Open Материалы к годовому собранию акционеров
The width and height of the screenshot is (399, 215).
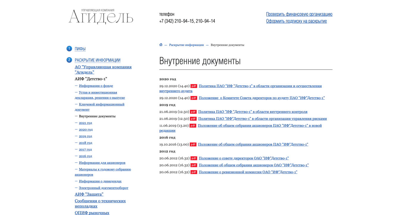pyautogui.click(x=103, y=172)
